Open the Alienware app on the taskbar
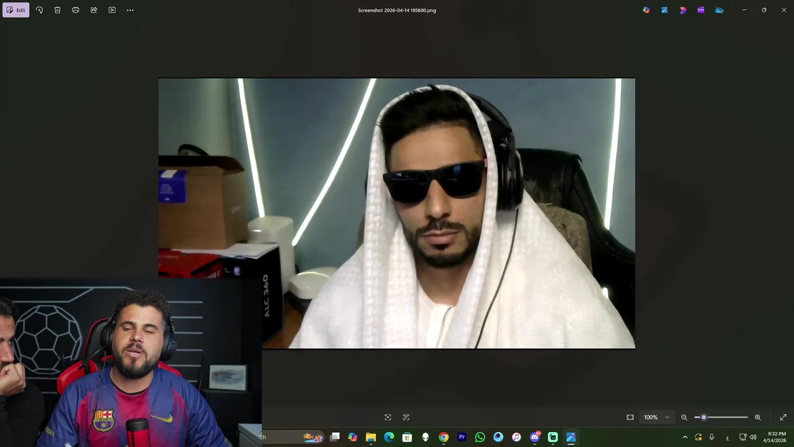794x447 pixels. [426, 437]
